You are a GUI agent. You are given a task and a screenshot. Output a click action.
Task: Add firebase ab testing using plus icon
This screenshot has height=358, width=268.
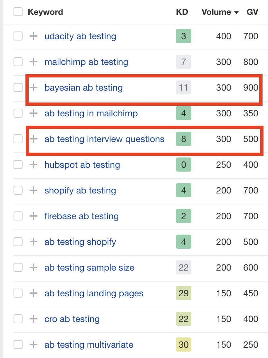click(33, 216)
